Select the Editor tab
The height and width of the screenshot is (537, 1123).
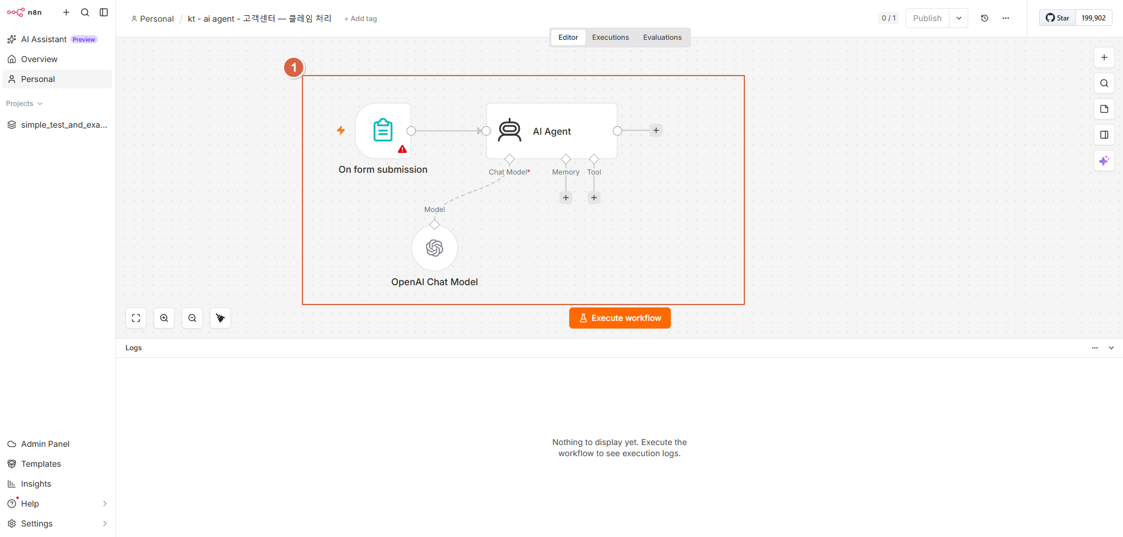point(568,37)
